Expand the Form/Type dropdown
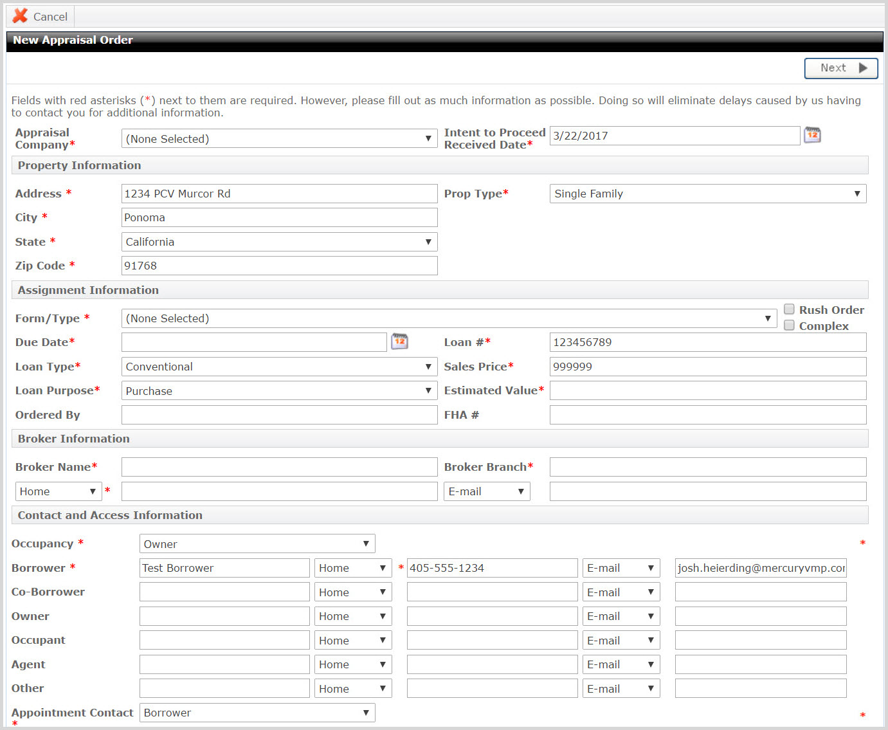 point(448,318)
